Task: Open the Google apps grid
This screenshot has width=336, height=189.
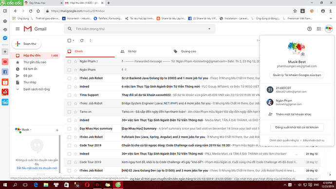Action: (318, 29)
